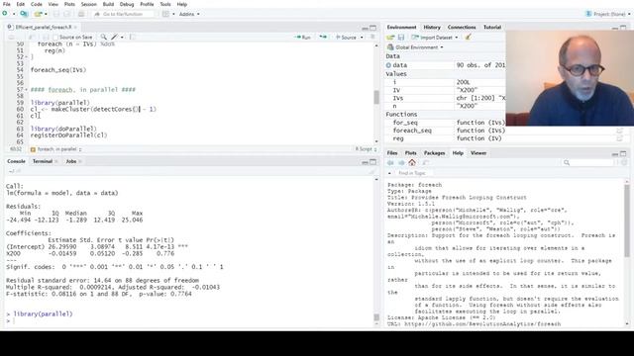The height and width of the screenshot is (356, 634).
Task: Click the Code Tools magic wand icon
Action: (115, 38)
